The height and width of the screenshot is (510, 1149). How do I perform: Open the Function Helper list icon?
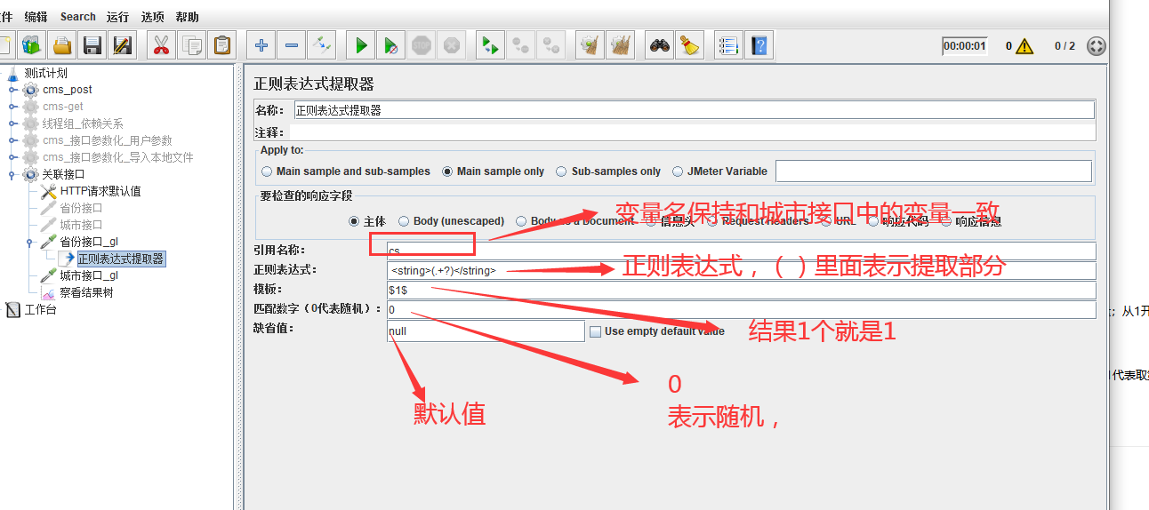(x=728, y=45)
